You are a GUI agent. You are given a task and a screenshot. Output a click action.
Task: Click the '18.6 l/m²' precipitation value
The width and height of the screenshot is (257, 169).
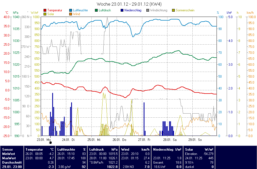(x=160, y=167)
